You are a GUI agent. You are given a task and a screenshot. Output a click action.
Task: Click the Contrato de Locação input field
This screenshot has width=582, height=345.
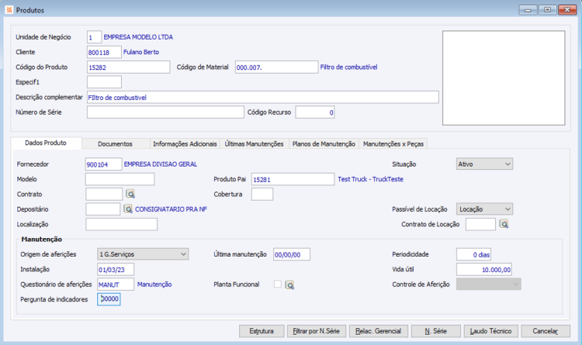[480, 224]
